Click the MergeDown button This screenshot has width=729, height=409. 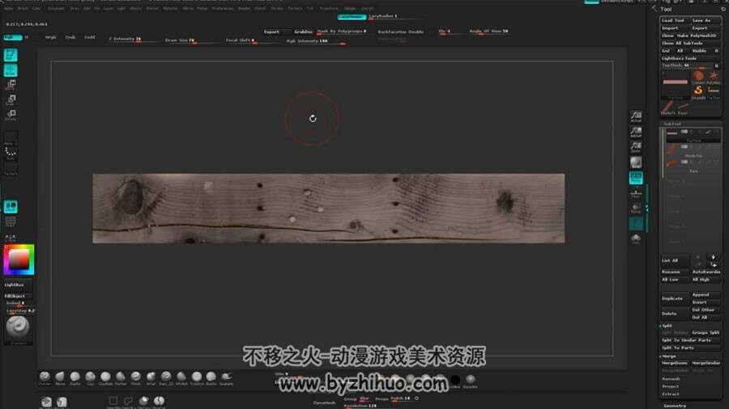click(675, 363)
